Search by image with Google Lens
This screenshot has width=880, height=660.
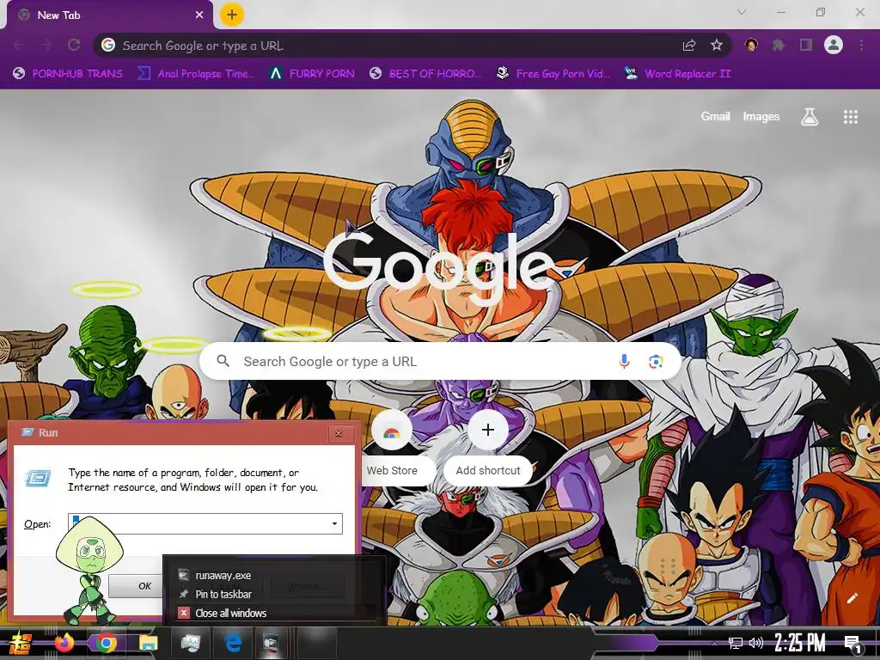[x=656, y=362]
